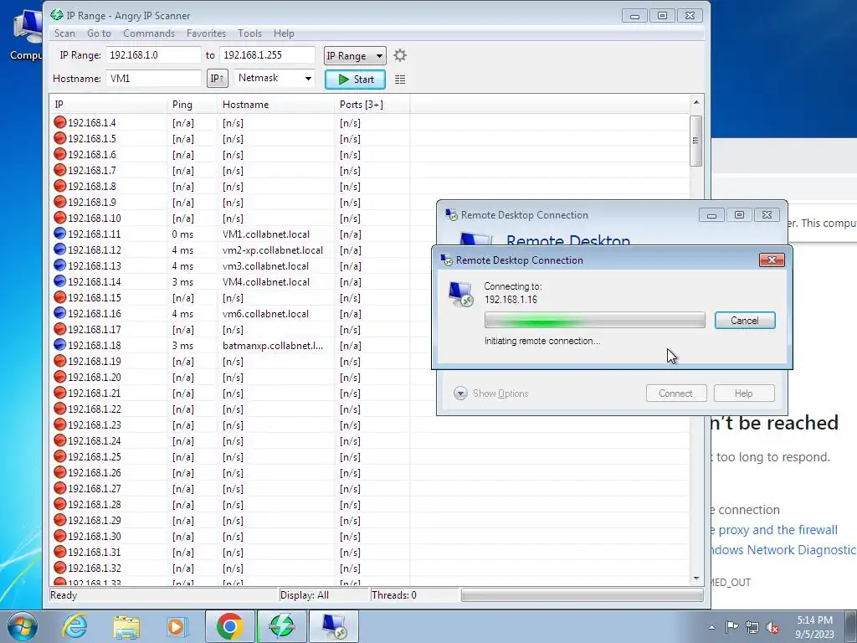Open the Tools menu
The image size is (857, 643).
tap(249, 33)
